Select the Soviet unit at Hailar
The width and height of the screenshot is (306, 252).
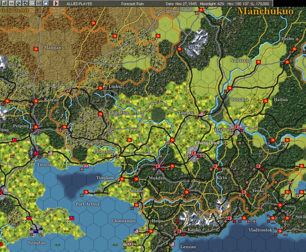pos(201,10)
